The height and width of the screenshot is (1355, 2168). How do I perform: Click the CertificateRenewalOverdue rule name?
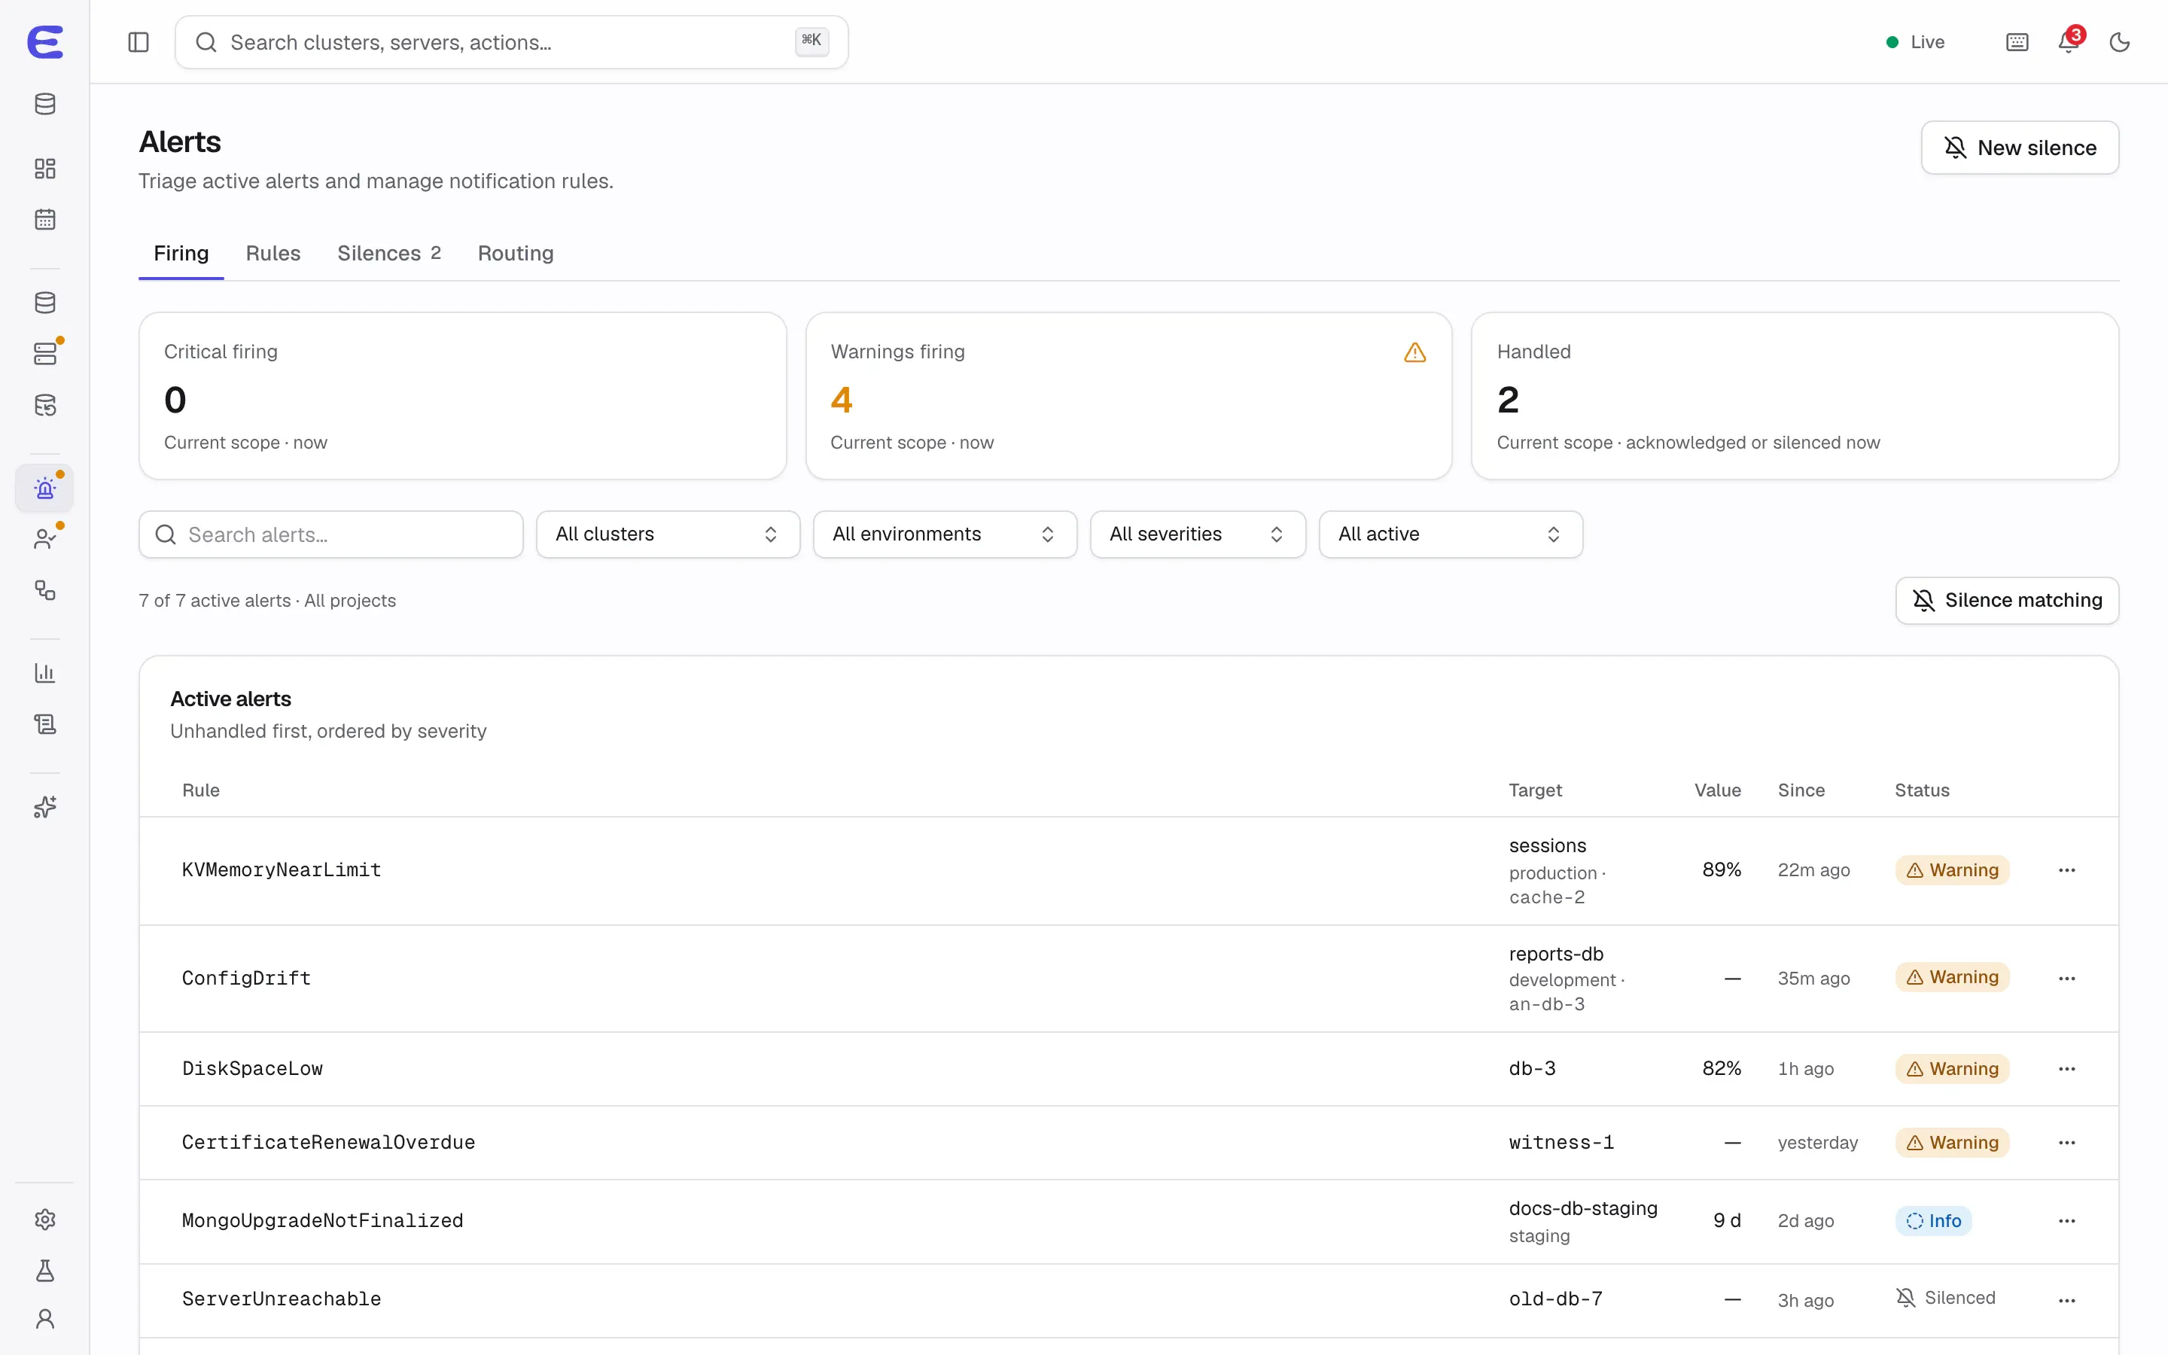328,1143
